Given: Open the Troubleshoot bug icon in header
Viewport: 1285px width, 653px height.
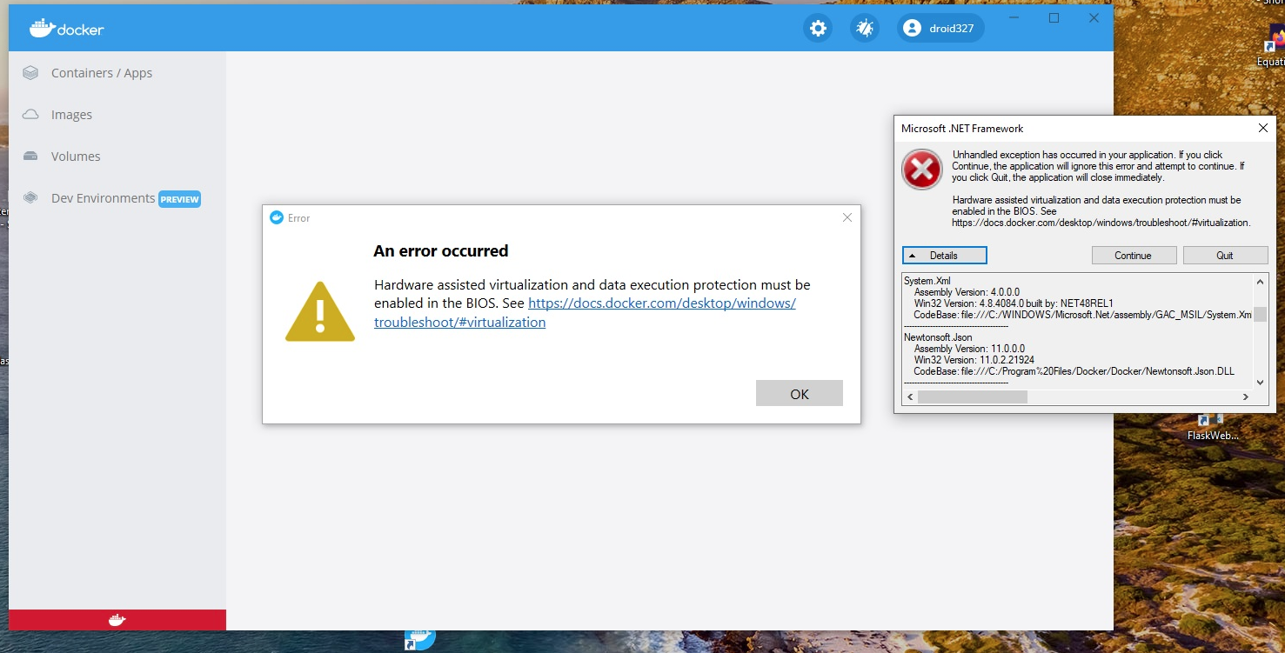Looking at the screenshot, I should click(864, 28).
